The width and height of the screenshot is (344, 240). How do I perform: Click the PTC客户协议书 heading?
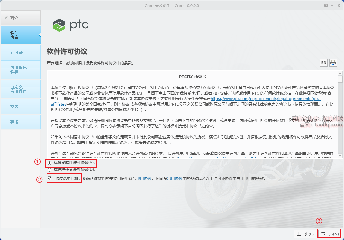pyautogui.click(x=192, y=77)
